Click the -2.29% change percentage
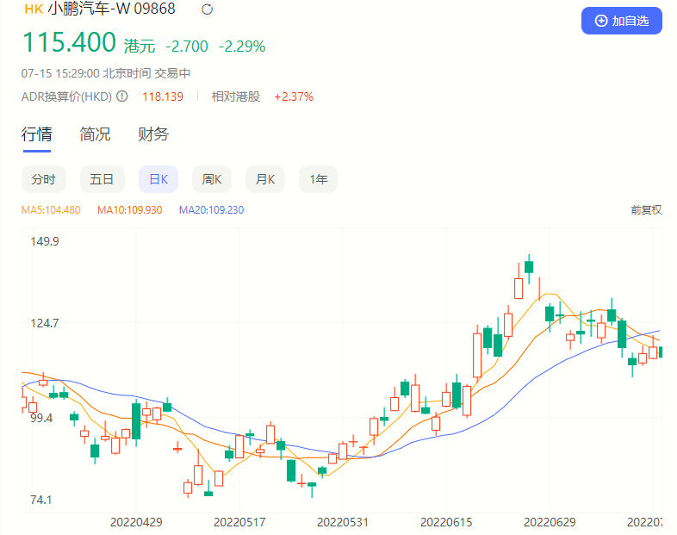 pos(242,47)
